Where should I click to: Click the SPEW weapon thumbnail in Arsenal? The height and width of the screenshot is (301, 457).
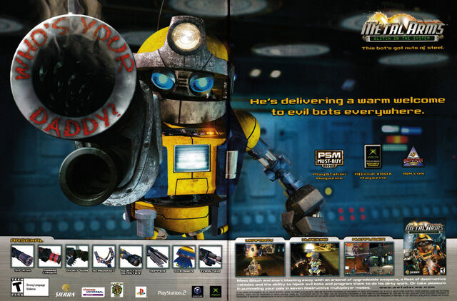click(22, 256)
